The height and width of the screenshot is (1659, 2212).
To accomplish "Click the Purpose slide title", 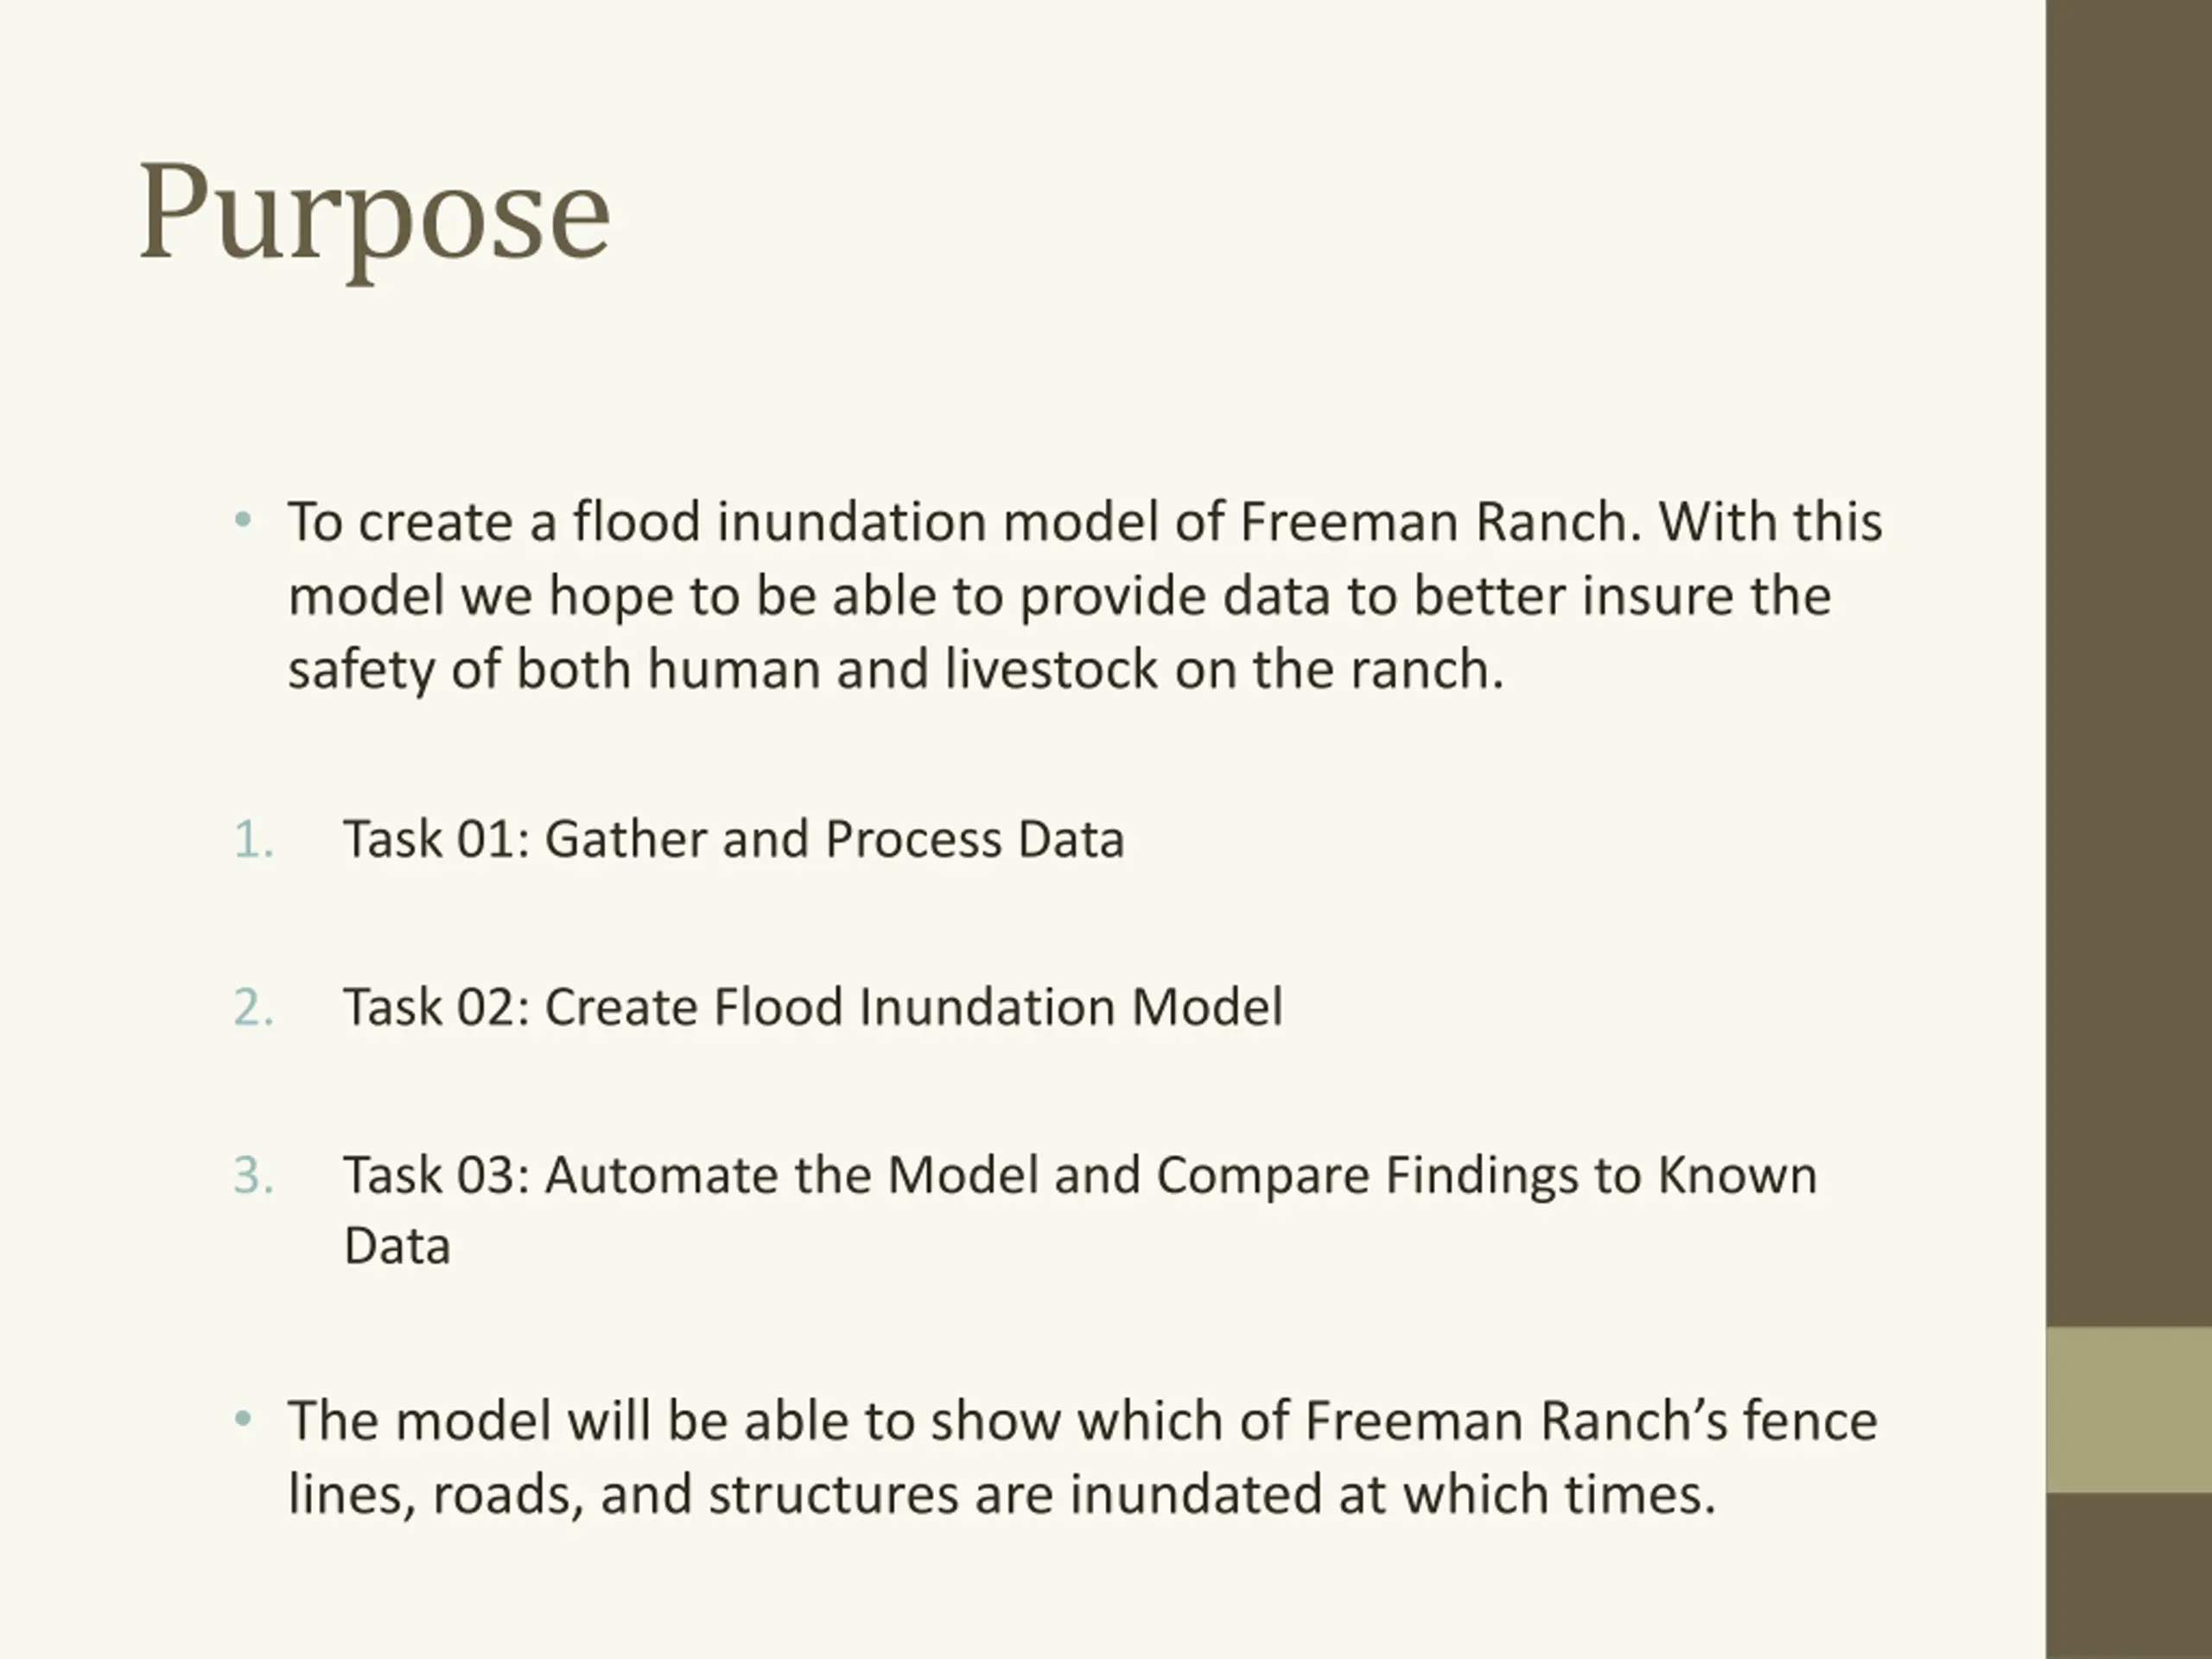I will pyautogui.click(x=374, y=217).
